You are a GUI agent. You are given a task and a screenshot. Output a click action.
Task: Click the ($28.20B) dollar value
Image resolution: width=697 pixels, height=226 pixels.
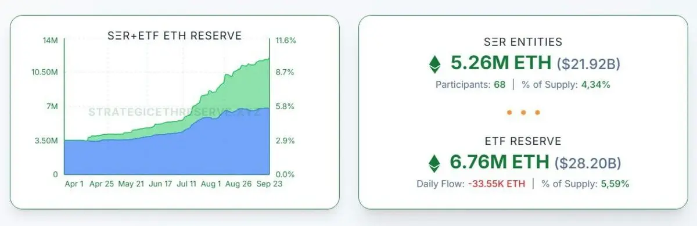[x=589, y=163]
